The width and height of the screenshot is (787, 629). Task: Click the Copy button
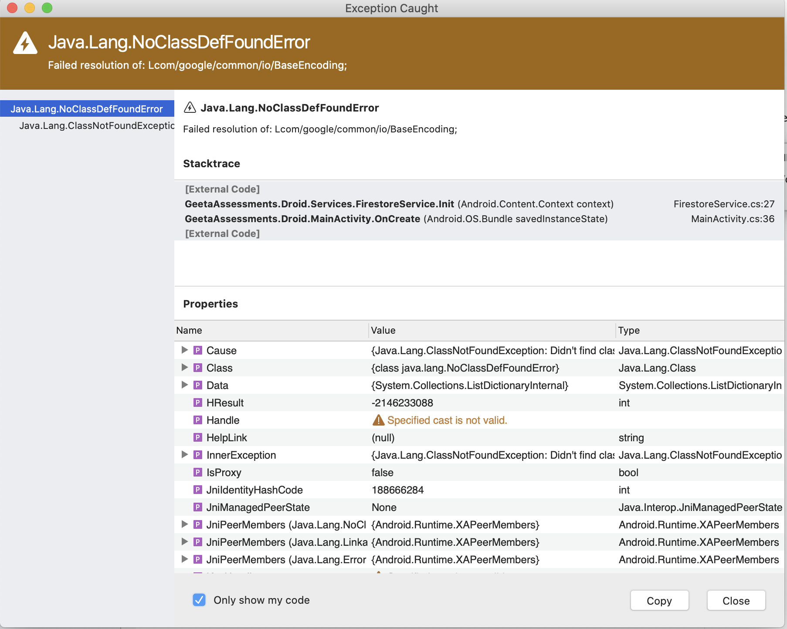point(659,601)
